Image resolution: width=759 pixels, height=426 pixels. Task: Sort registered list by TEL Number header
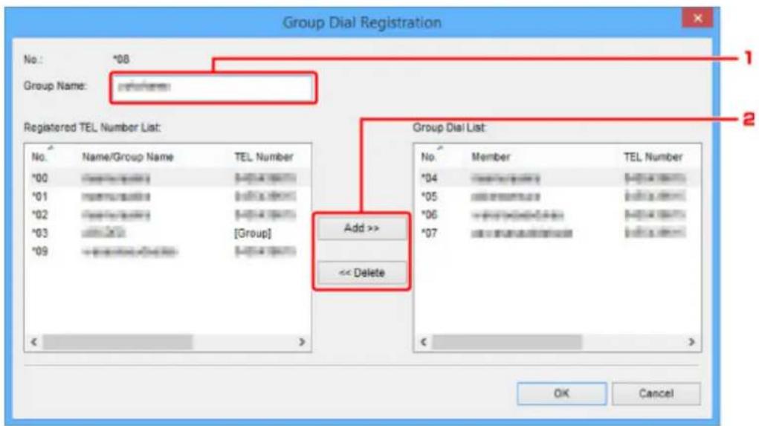pos(264,157)
